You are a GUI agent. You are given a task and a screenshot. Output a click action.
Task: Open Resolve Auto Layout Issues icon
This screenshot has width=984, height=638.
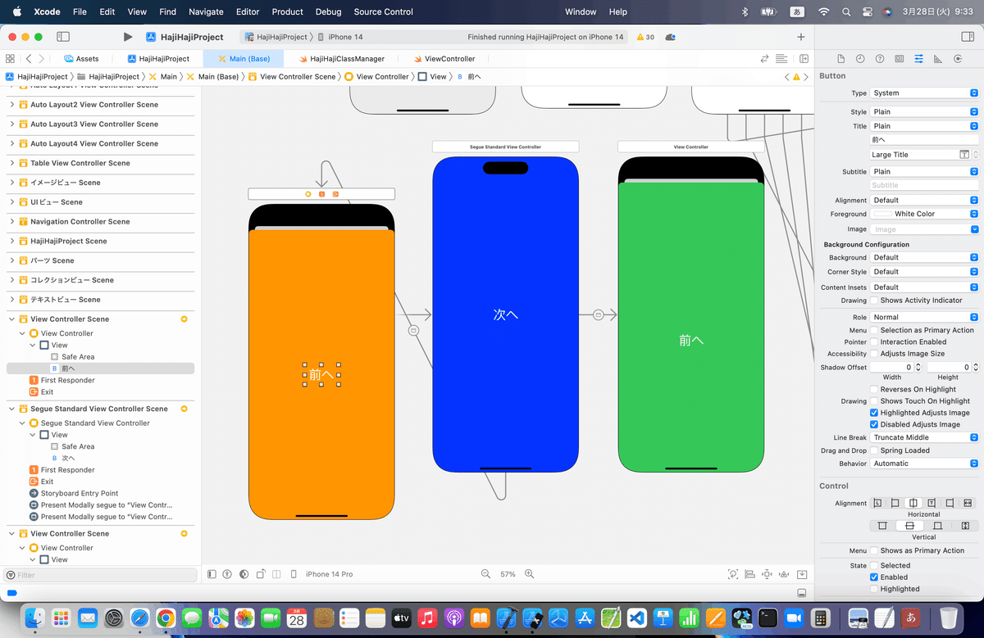pyautogui.click(x=784, y=574)
